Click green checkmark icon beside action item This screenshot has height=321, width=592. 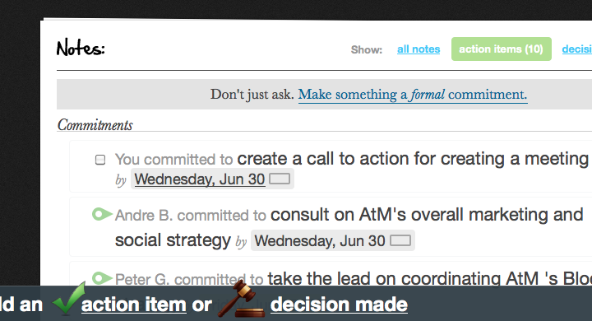click(69, 299)
